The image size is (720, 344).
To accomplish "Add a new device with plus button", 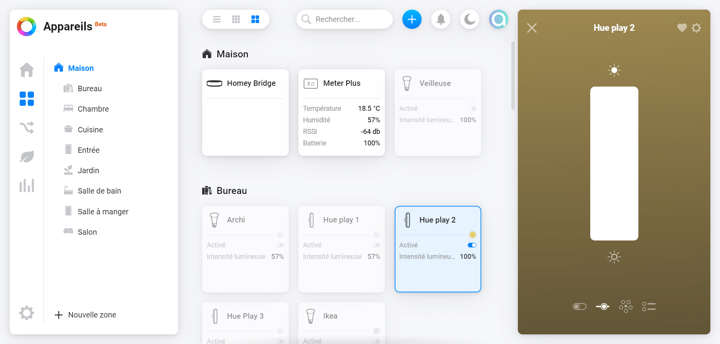I will pyautogui.click(x=412, y=19).
